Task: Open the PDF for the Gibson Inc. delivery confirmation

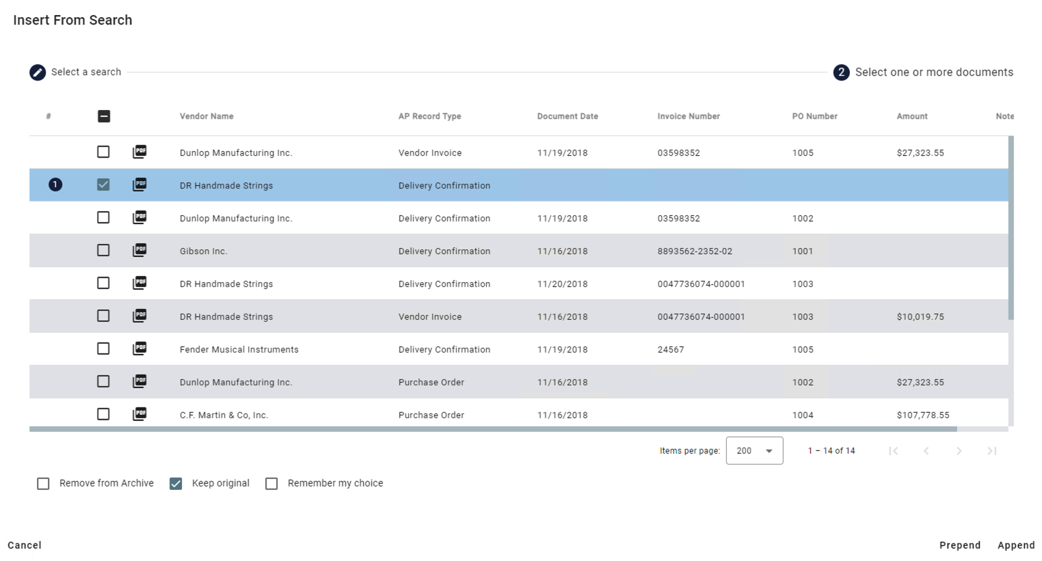Action: click(139, 250)
